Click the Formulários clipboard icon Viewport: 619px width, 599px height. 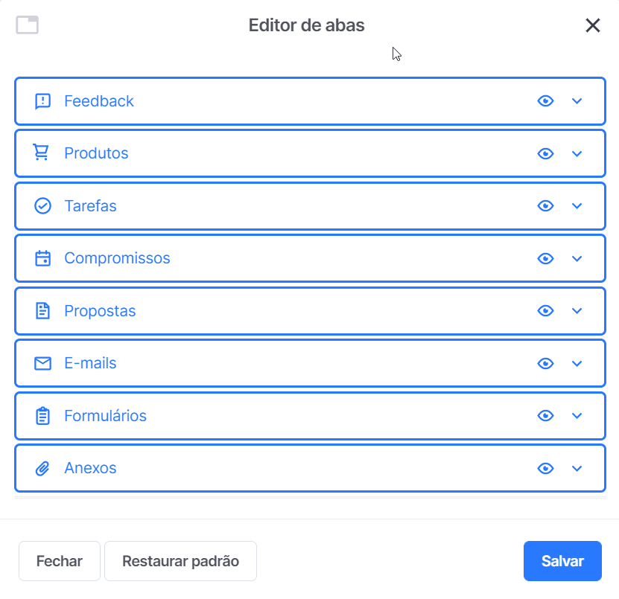click(42, 416)
